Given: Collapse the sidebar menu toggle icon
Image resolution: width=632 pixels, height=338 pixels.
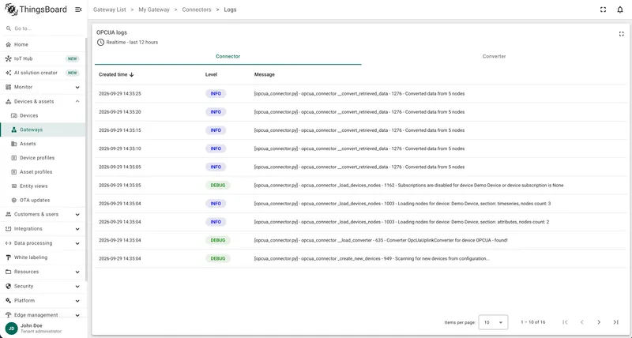Looking at the screenshot, I should coord(78,9).
